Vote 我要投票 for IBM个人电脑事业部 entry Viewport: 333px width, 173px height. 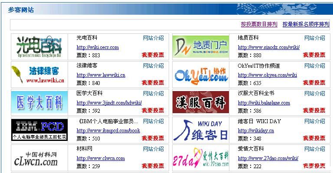153,138
